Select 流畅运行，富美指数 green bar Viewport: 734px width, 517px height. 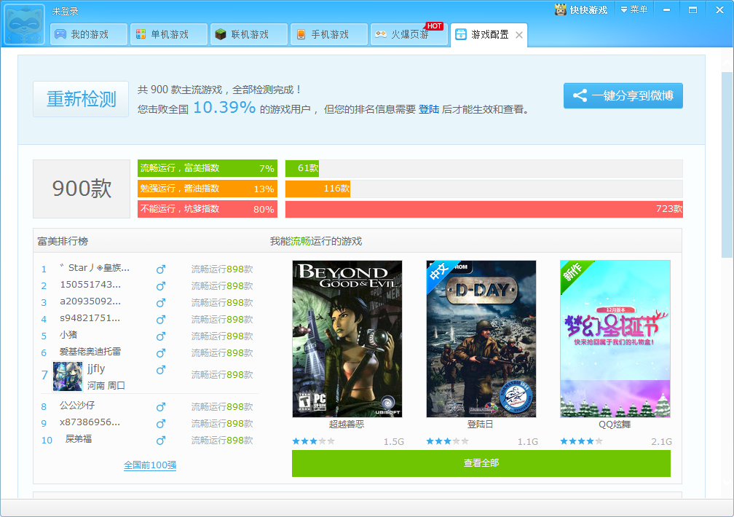tap(208, 169)
